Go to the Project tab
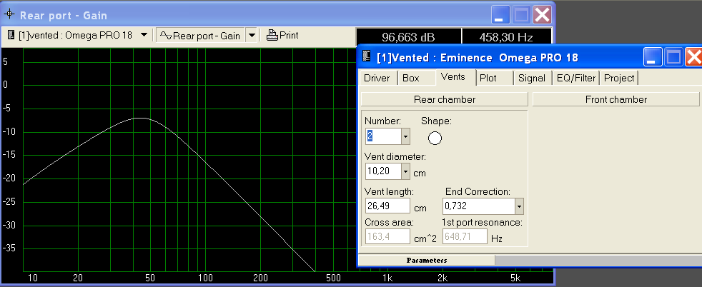The image size is (702, 287). click(x=619, y=79)
